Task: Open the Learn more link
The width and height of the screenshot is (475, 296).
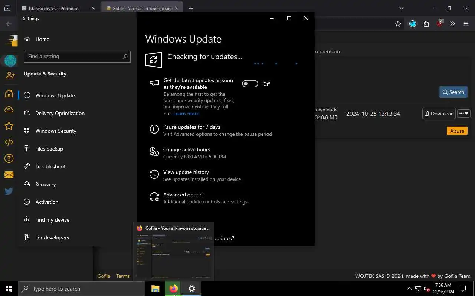Action: pos(186,114)
